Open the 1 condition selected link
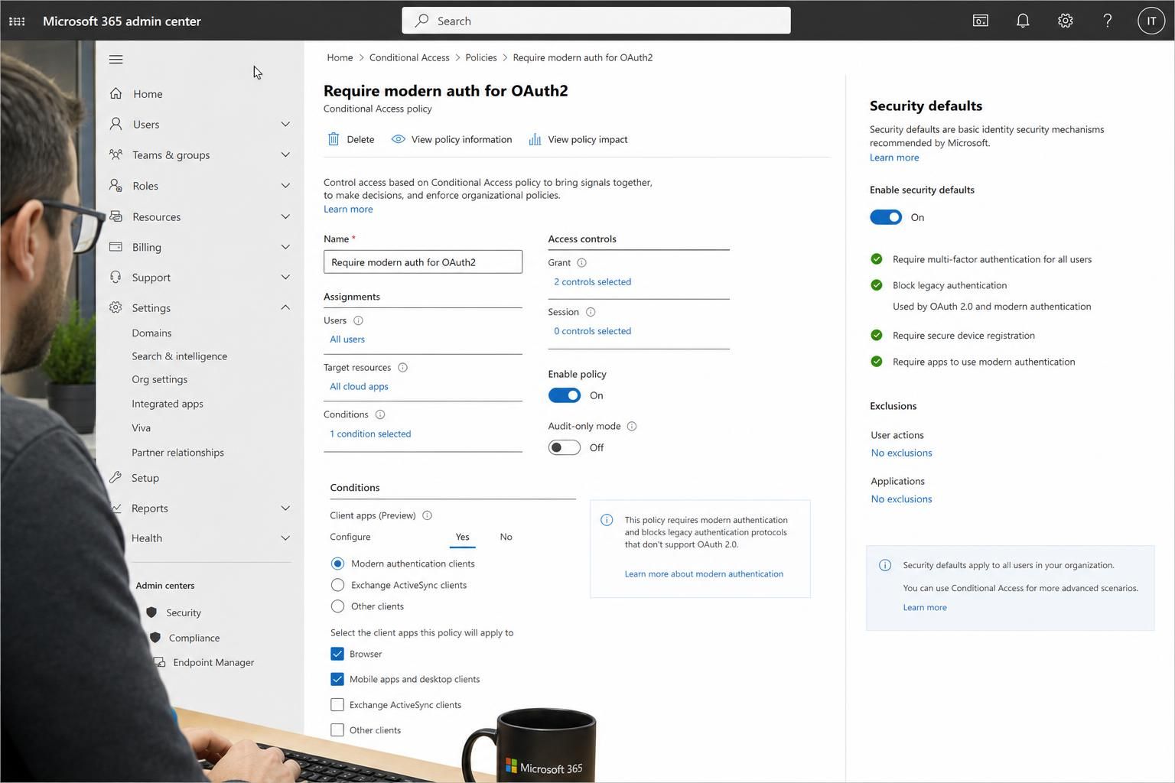1175x783 pixels. click(370, 434)
